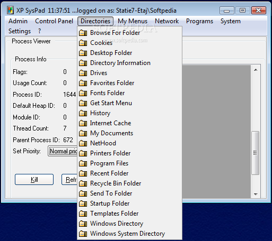Viewport: 272px width, 241px height.
Task: Click the folder icon next to Internet Cache
Action: click(83, 123)
